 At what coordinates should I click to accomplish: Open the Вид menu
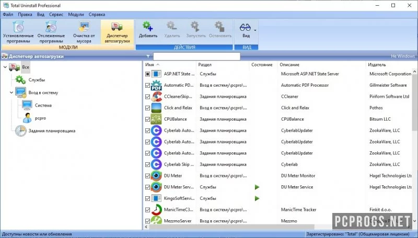(x=41, y=15)
